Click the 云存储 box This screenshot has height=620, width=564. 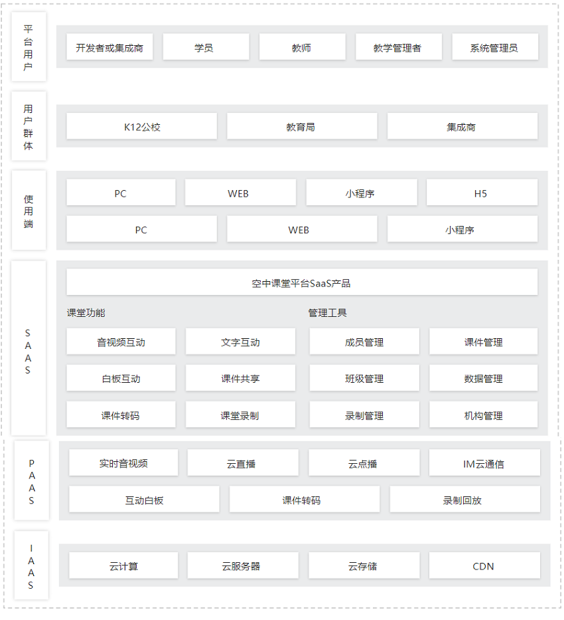coord(364,566)
